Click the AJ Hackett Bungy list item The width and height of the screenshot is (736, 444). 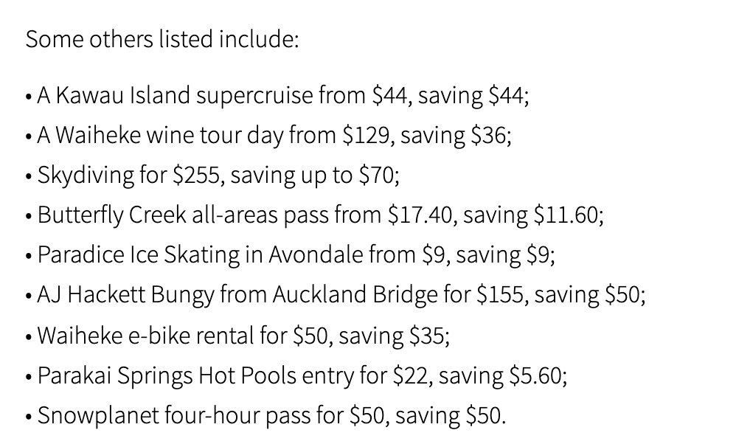tap(336, 295)
